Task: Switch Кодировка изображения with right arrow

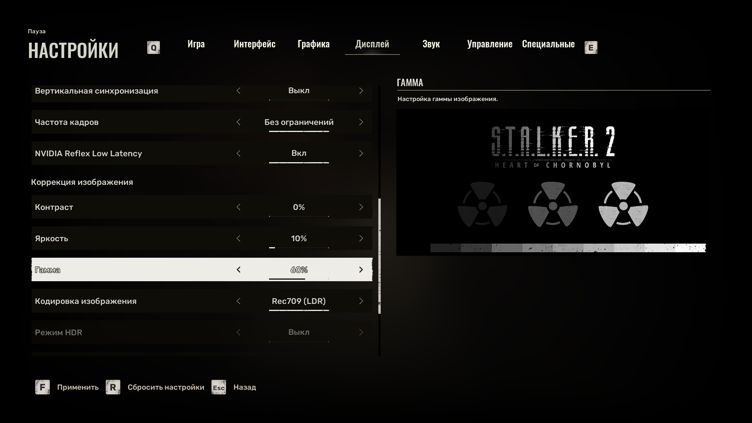Action: [x=361, y=301]
